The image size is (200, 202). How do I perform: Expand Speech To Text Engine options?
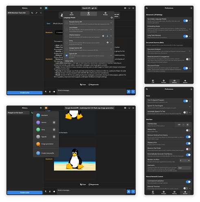point(190,107)
